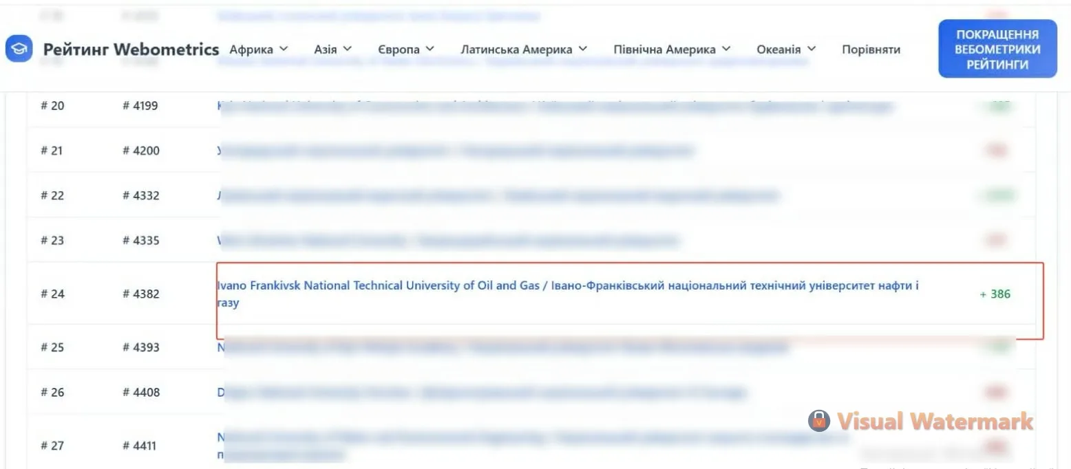Select Латинська Америка in the navigation

[x=524, y=50]
